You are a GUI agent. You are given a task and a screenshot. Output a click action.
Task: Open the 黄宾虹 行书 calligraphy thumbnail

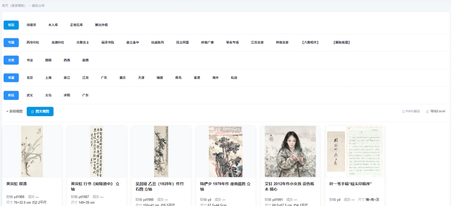(97, 151)
